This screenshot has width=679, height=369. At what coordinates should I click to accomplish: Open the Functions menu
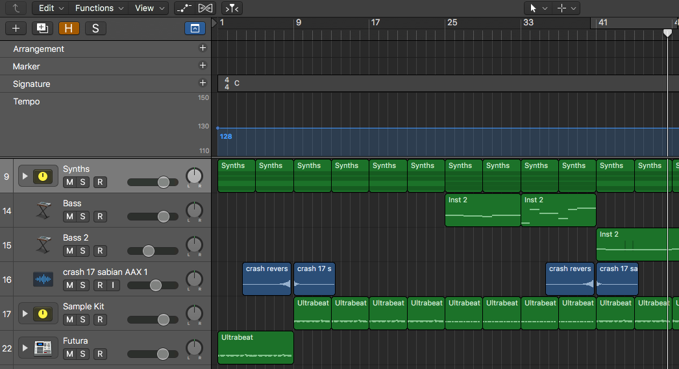tap(99, 8)
